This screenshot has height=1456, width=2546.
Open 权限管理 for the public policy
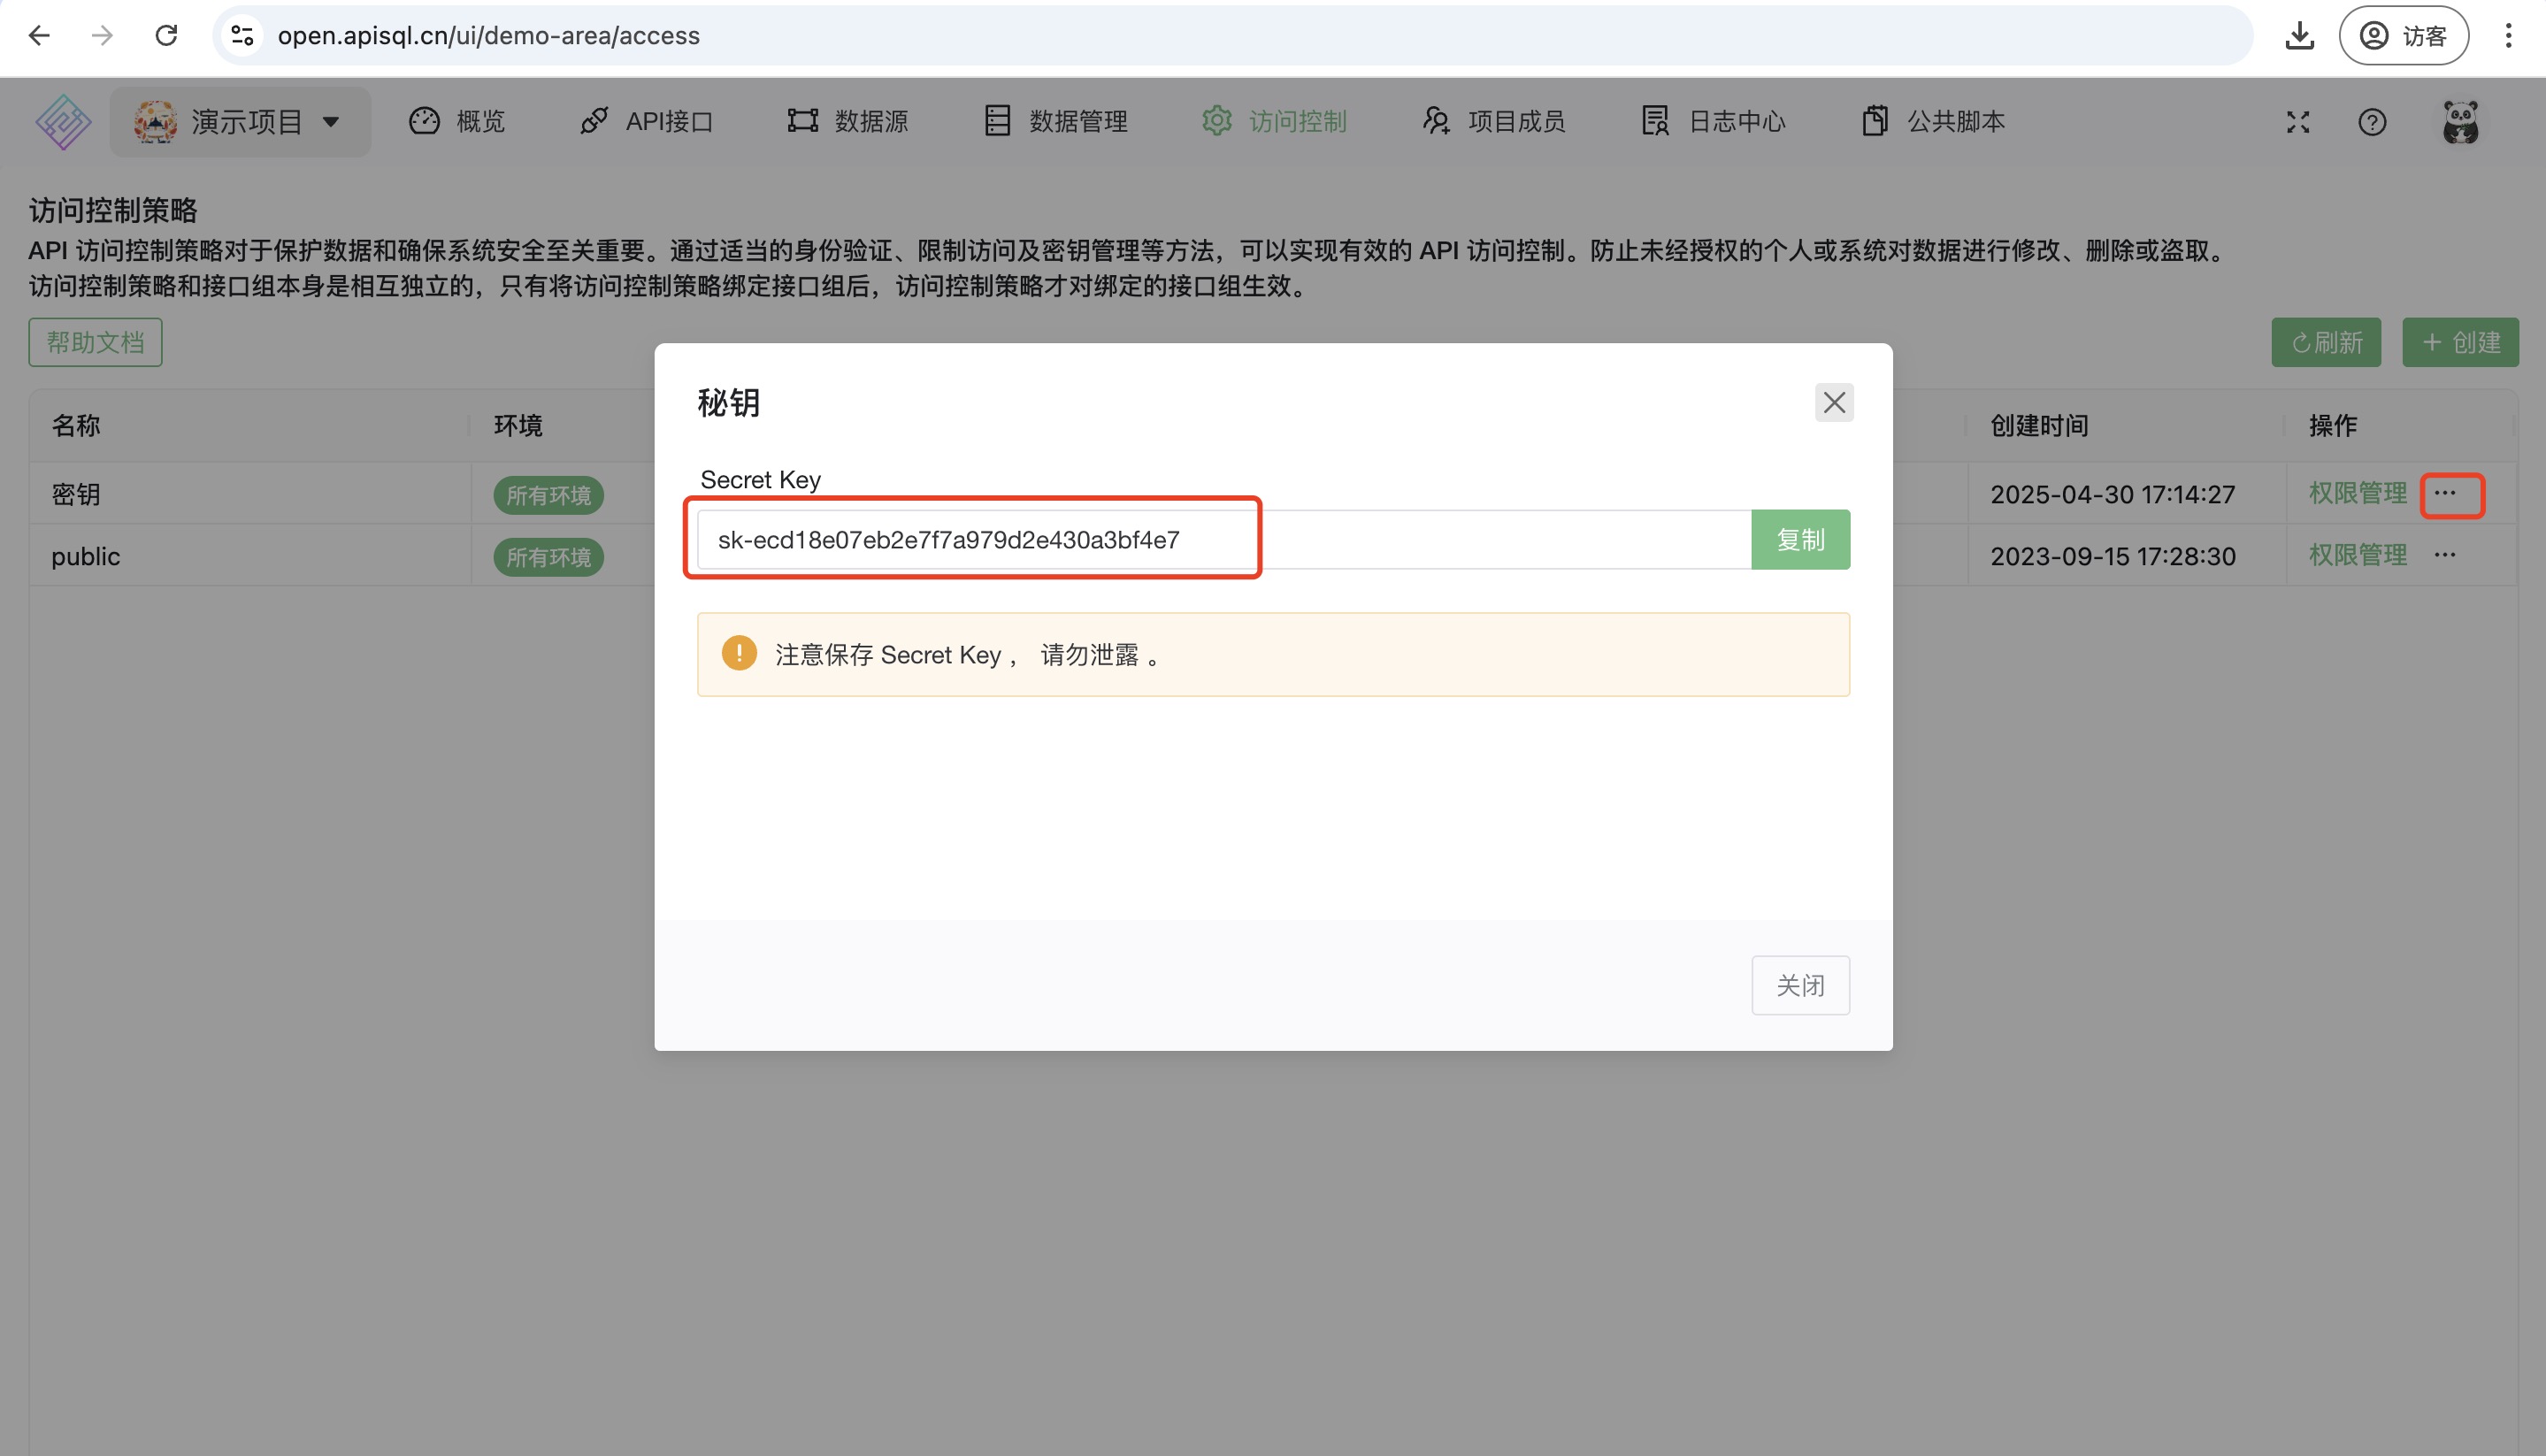click(x=2358, y=555)
